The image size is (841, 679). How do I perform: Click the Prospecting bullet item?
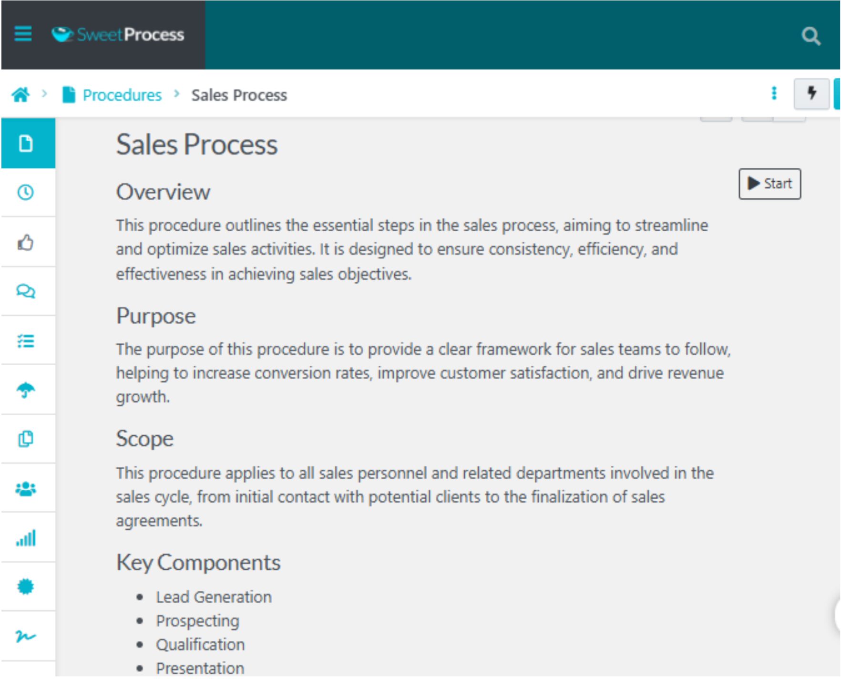[x=198, y=621]
